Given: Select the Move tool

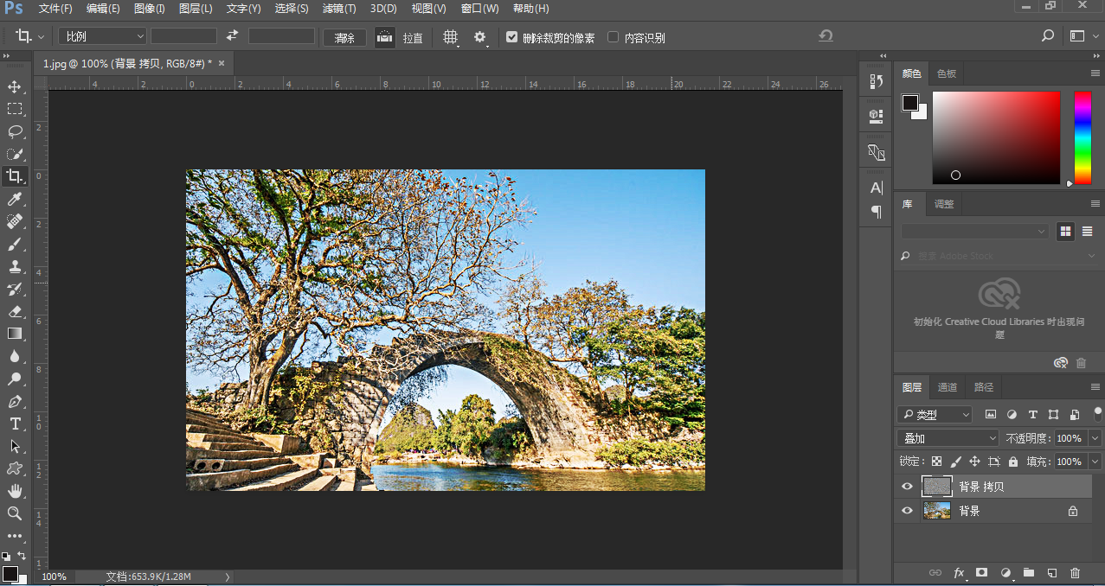Looking at the screenshot, I should tap(15, 87).
